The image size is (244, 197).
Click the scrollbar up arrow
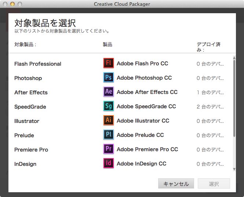click(234, 58)
